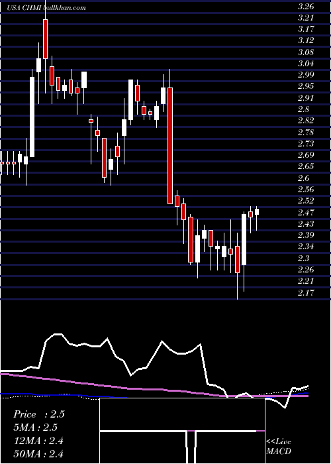Click the 2.65 price axis label

pyautogui.click(x=306, y=166)
